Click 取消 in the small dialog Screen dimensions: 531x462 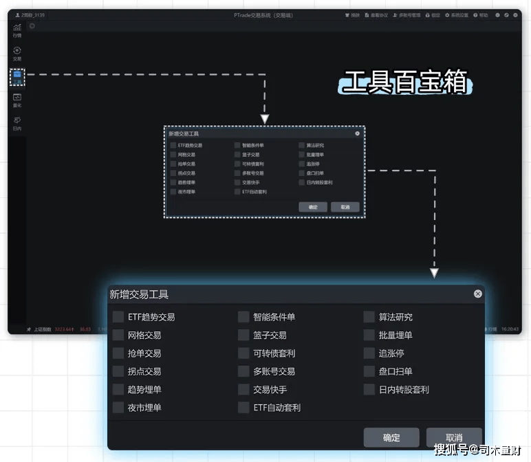tap(345, 207)
